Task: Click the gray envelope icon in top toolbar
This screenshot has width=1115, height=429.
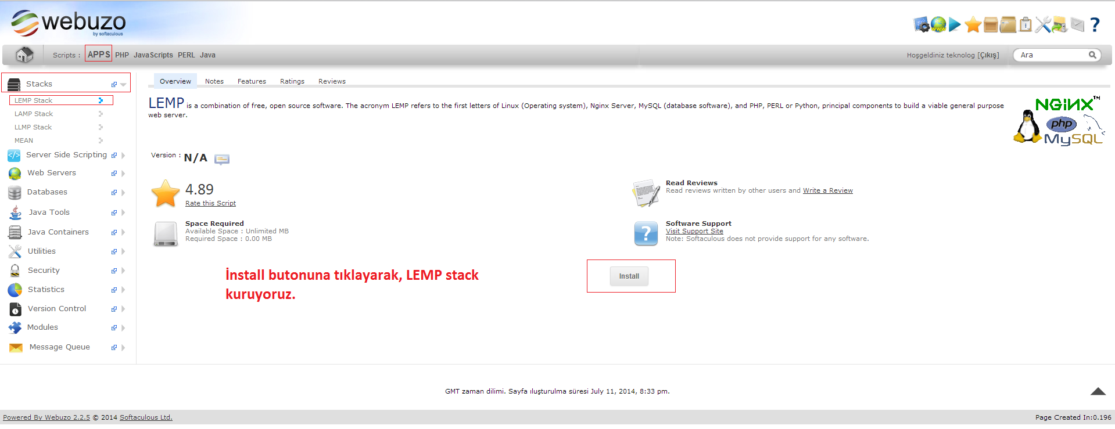Action: [1077, 24]
